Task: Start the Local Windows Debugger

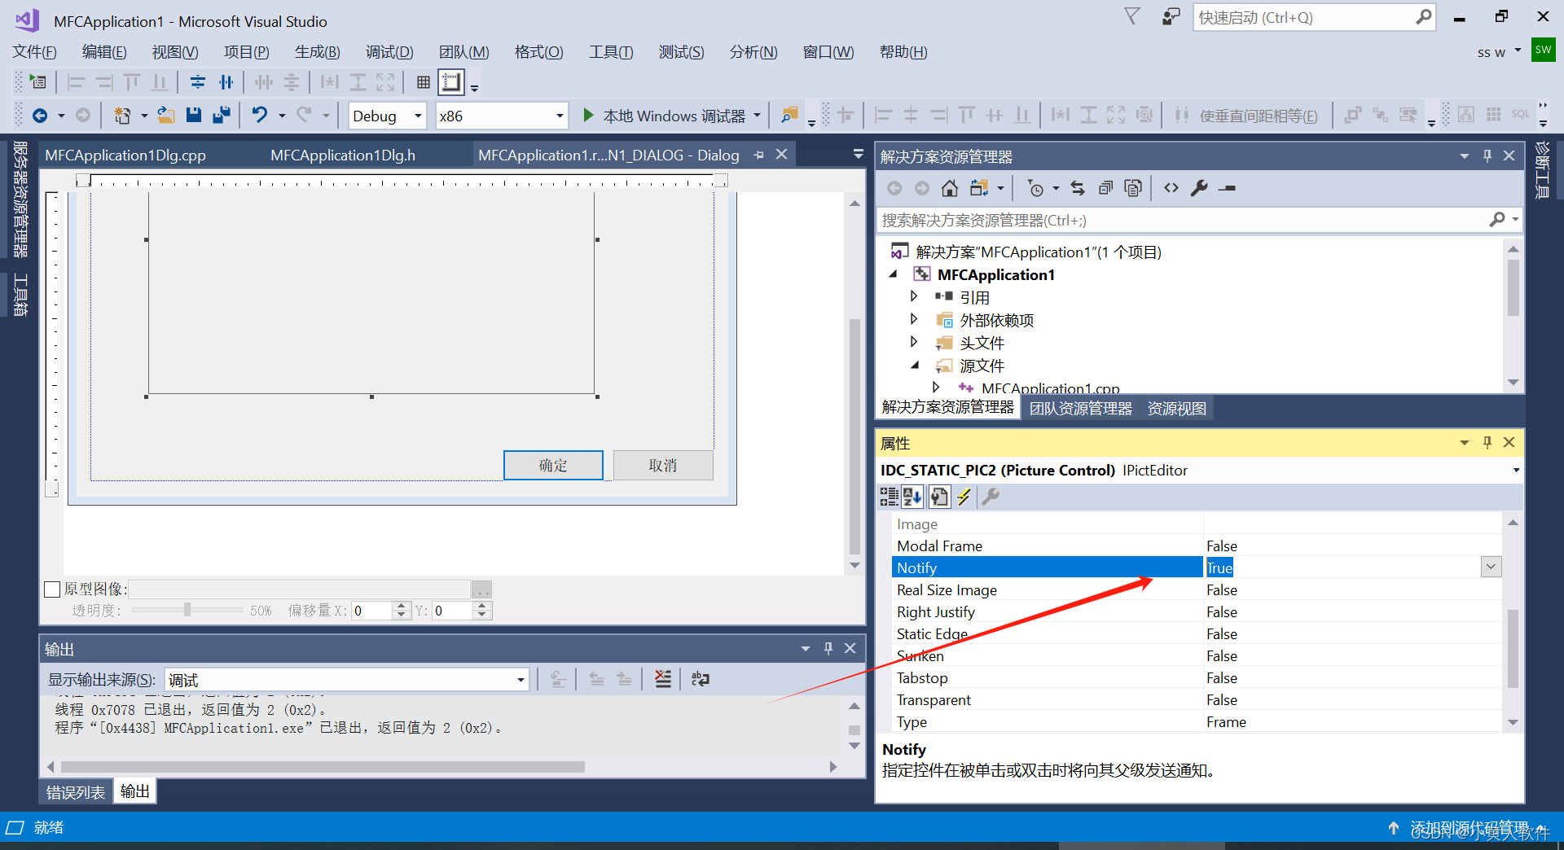Action: [x=664, y=116]
